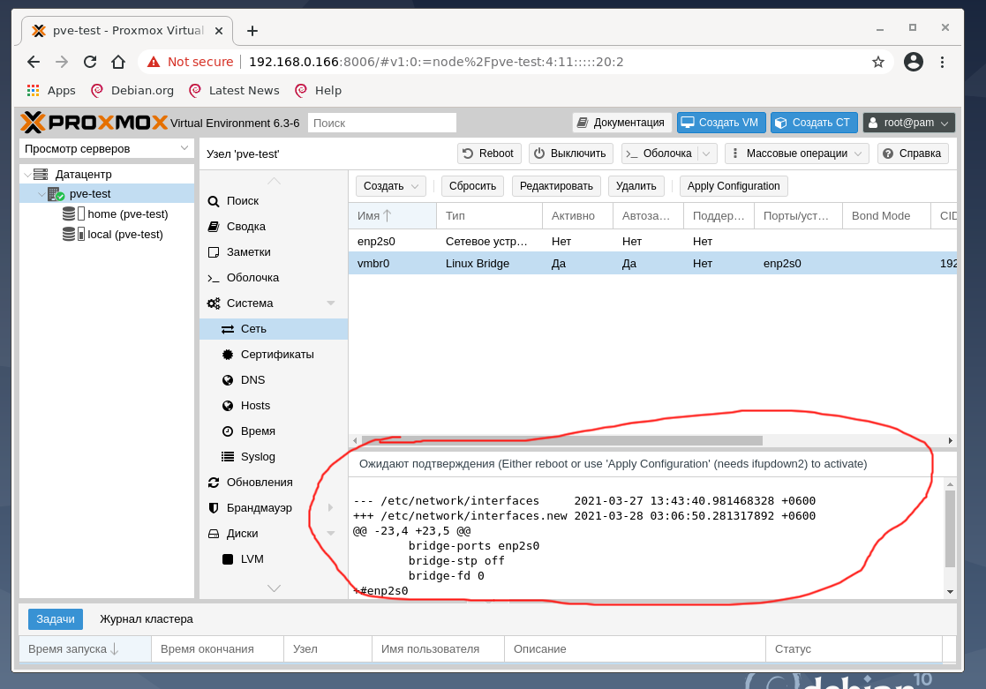Expand Брандмауэр submenu arrow
This screenshot has height=689, width=986.
331,508
